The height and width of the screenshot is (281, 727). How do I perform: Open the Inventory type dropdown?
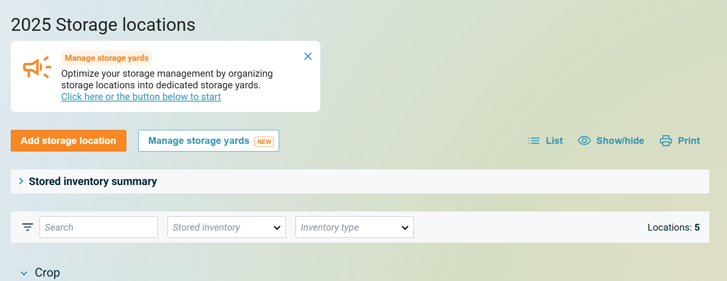(x=354, y=227)
